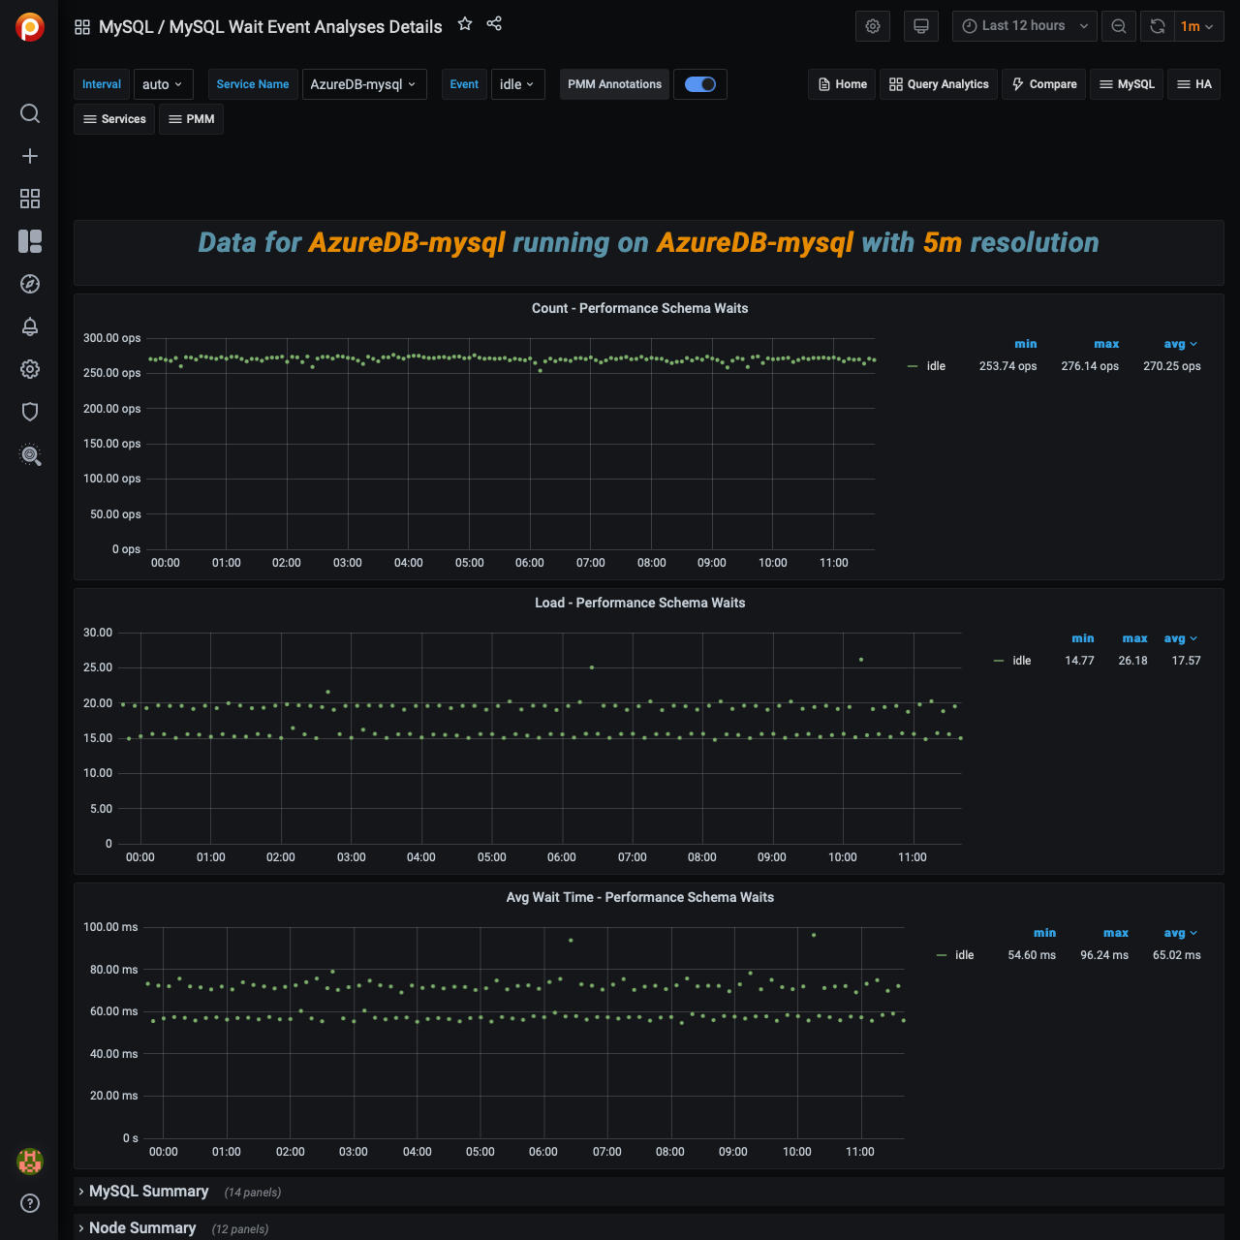The image size is (1240, 1240).
Task: Toggle PMM Annotations switch off
Action: click(699, 84)
